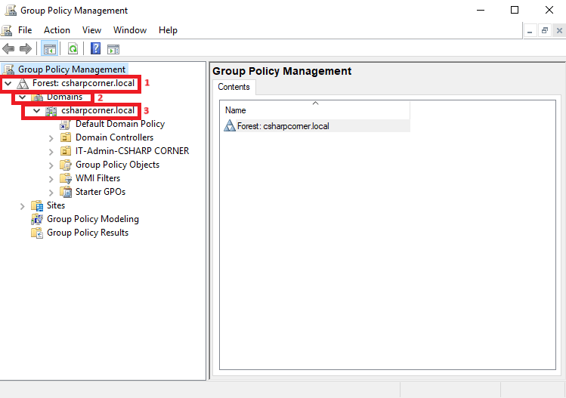
Task: Expand the WMI Filters node
Action: coord(51,179)
